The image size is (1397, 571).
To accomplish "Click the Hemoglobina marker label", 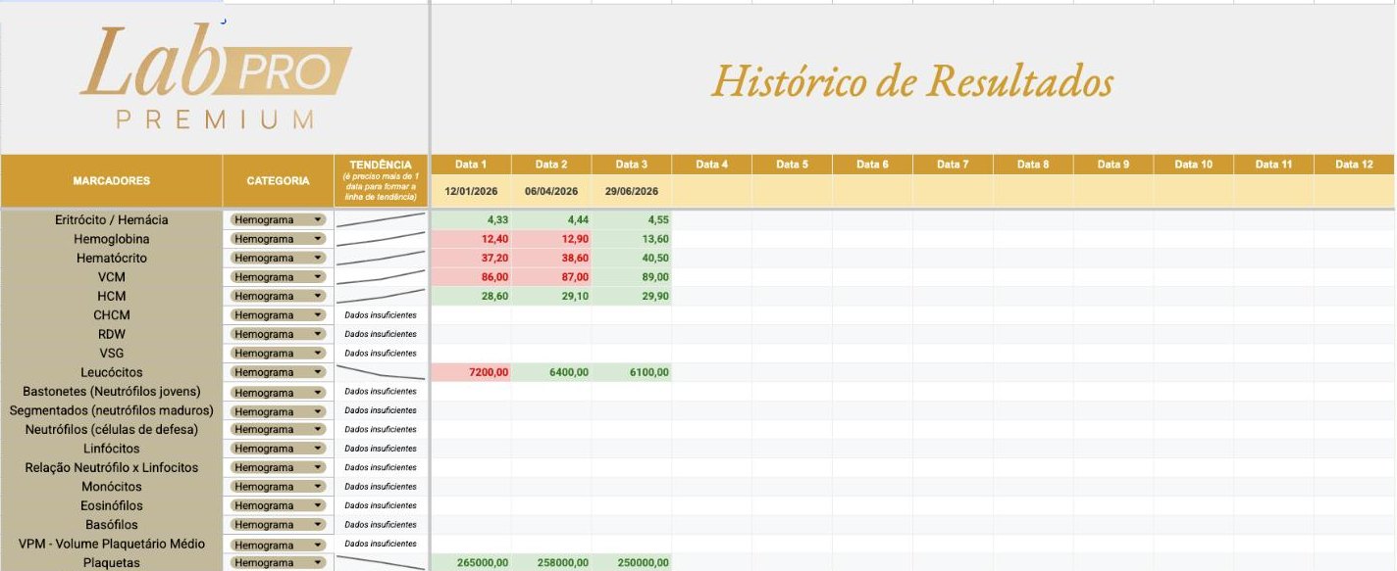I will pyautogui.click(x=112, y=239).
